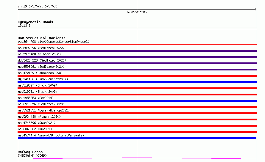Image resolution: width=265 pixels, height=162 pixels.
Task: Select nsv519827 (Shaikh2009) label
Action: coord(38,85)
